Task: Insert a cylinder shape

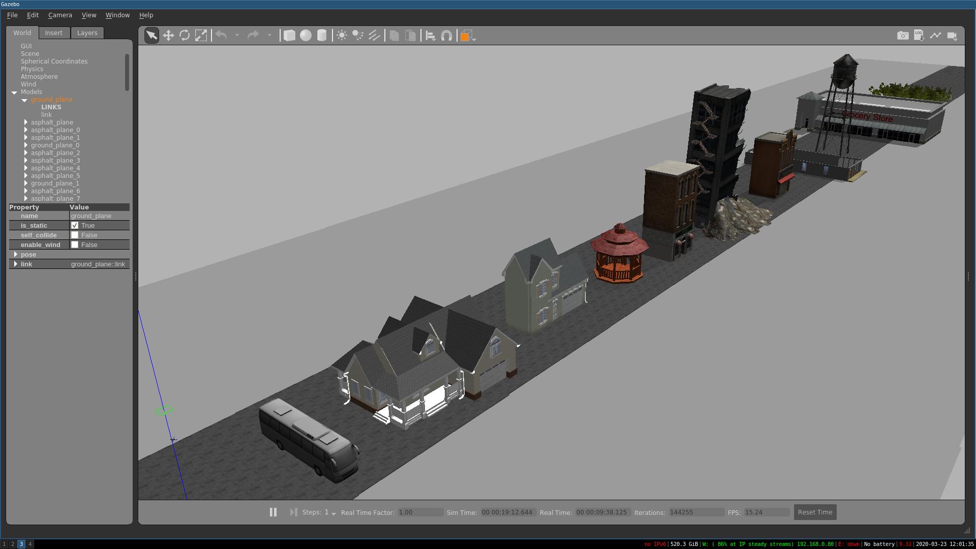Action: click(322, 36)
